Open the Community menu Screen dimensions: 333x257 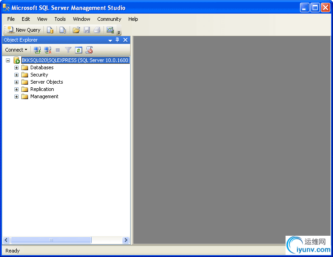(109, 19)
